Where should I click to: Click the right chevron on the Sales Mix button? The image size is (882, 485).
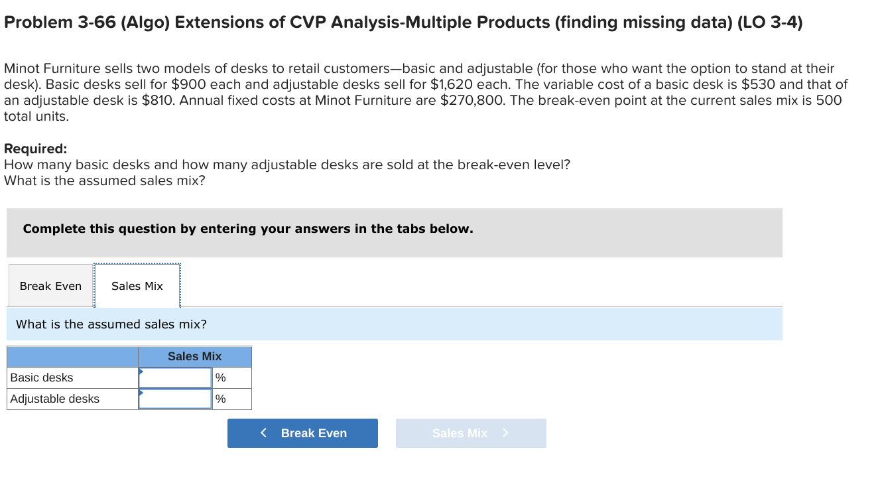pyautogui.click(x=505, y=433)
